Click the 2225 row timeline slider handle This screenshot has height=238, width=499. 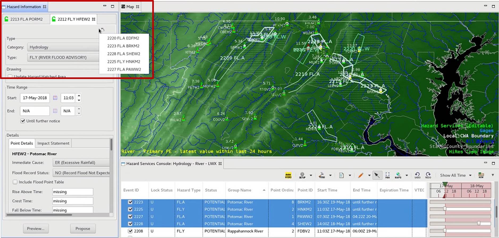[x=445, y=209]
